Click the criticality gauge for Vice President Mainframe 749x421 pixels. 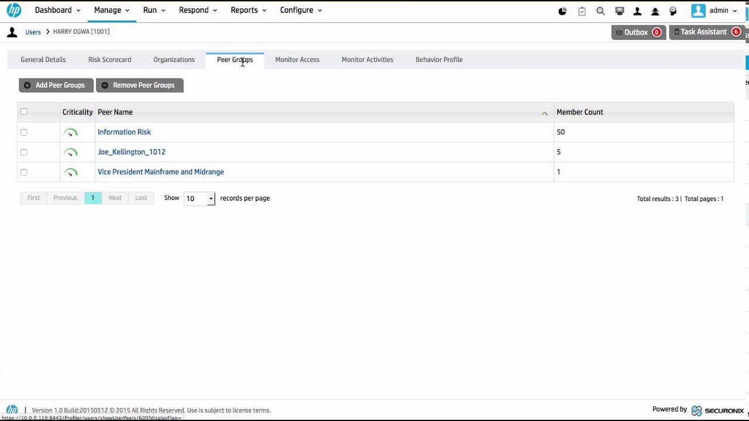click(x=70, y=172)
